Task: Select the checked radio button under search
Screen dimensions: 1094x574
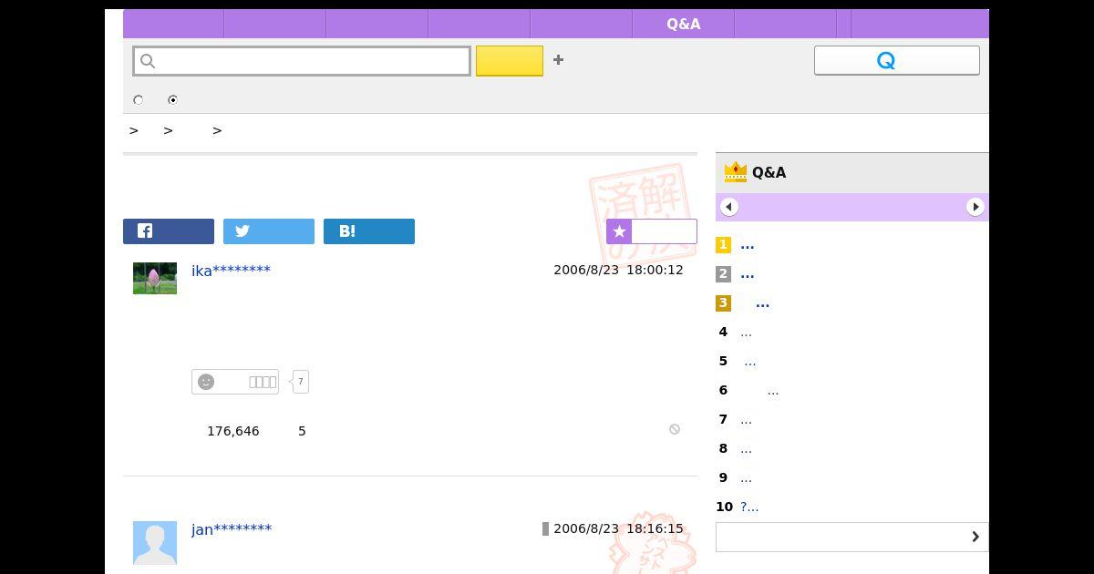Action: click(172, 100)
